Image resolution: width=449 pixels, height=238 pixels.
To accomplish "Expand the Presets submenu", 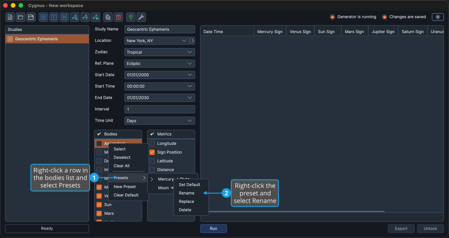I will (128, 178).
